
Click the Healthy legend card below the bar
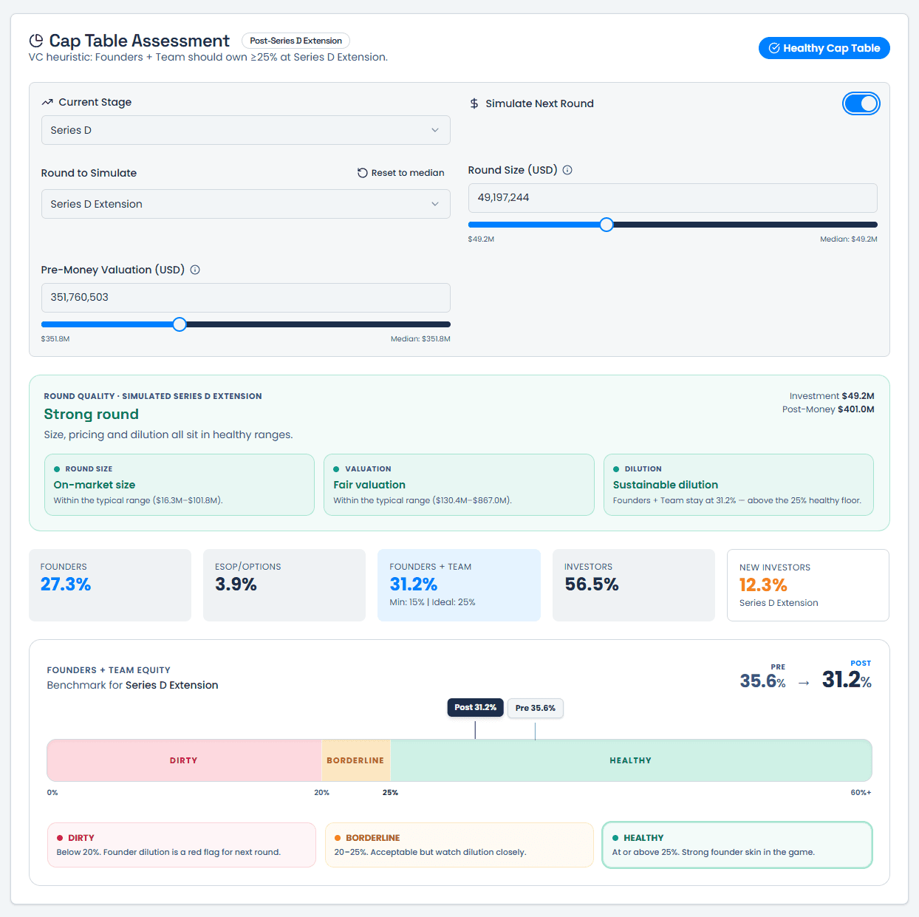[737, 845]
